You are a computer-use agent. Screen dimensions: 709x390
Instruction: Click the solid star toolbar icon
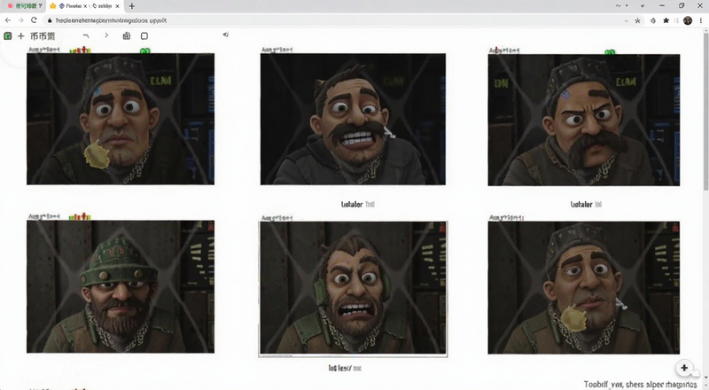click(x=666, y=20)
